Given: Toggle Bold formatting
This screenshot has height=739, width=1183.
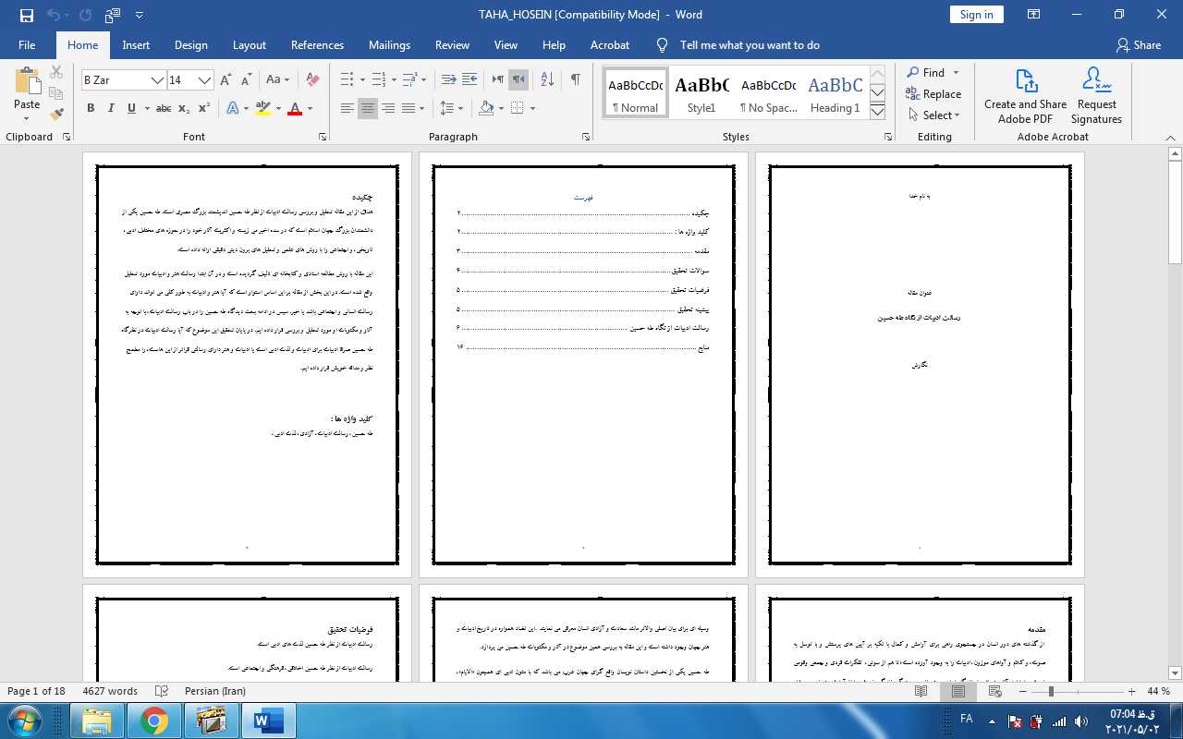Looking at the screenshot, I should (91, 108).
